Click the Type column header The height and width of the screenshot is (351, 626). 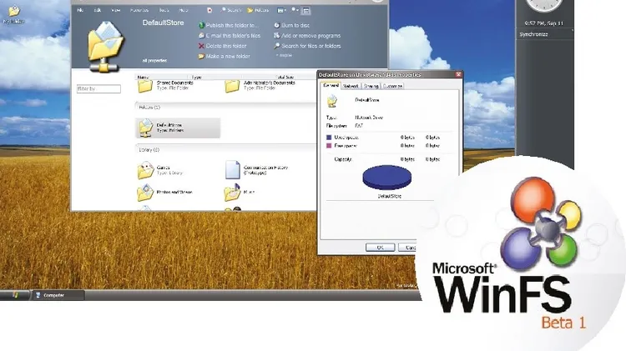pos(196,77)
